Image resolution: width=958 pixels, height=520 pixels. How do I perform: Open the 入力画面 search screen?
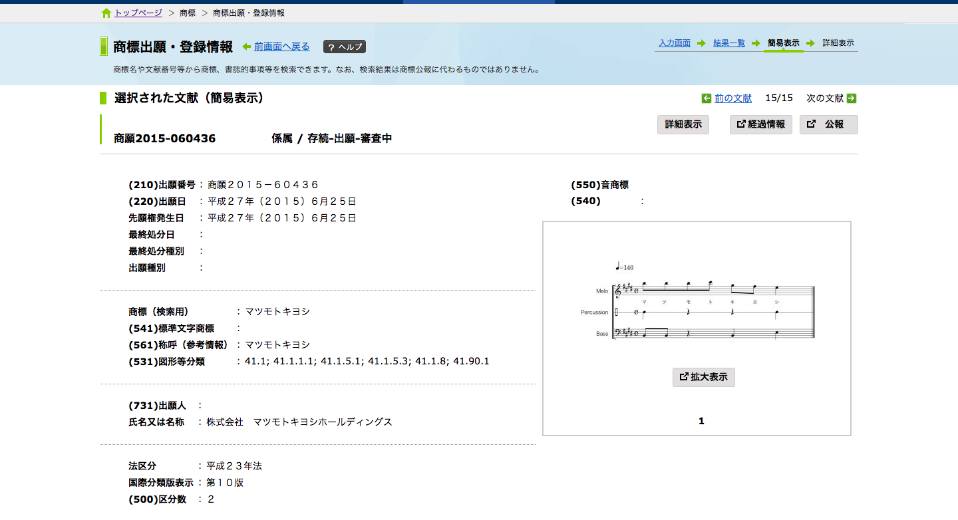[676, 41]
